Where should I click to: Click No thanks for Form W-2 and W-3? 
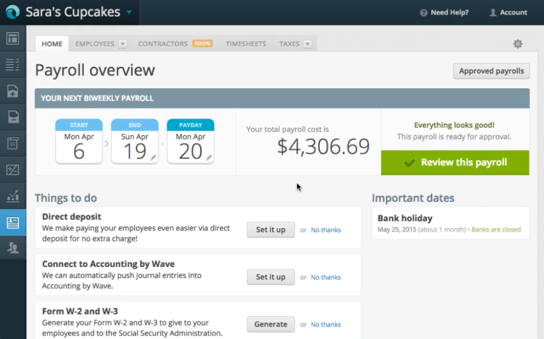326,325
